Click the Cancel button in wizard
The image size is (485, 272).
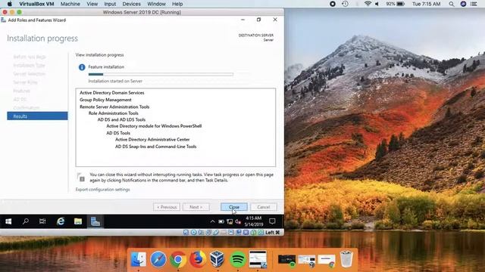(x=264, y=207)
